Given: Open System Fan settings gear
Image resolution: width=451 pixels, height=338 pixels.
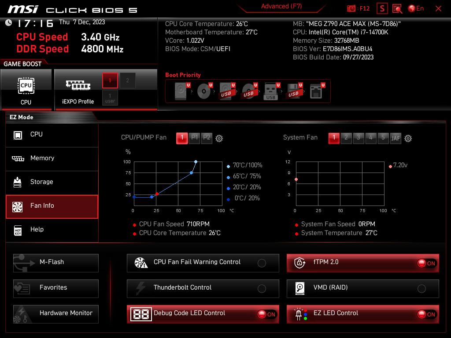Looking at the screenshot, I should 408,139.
